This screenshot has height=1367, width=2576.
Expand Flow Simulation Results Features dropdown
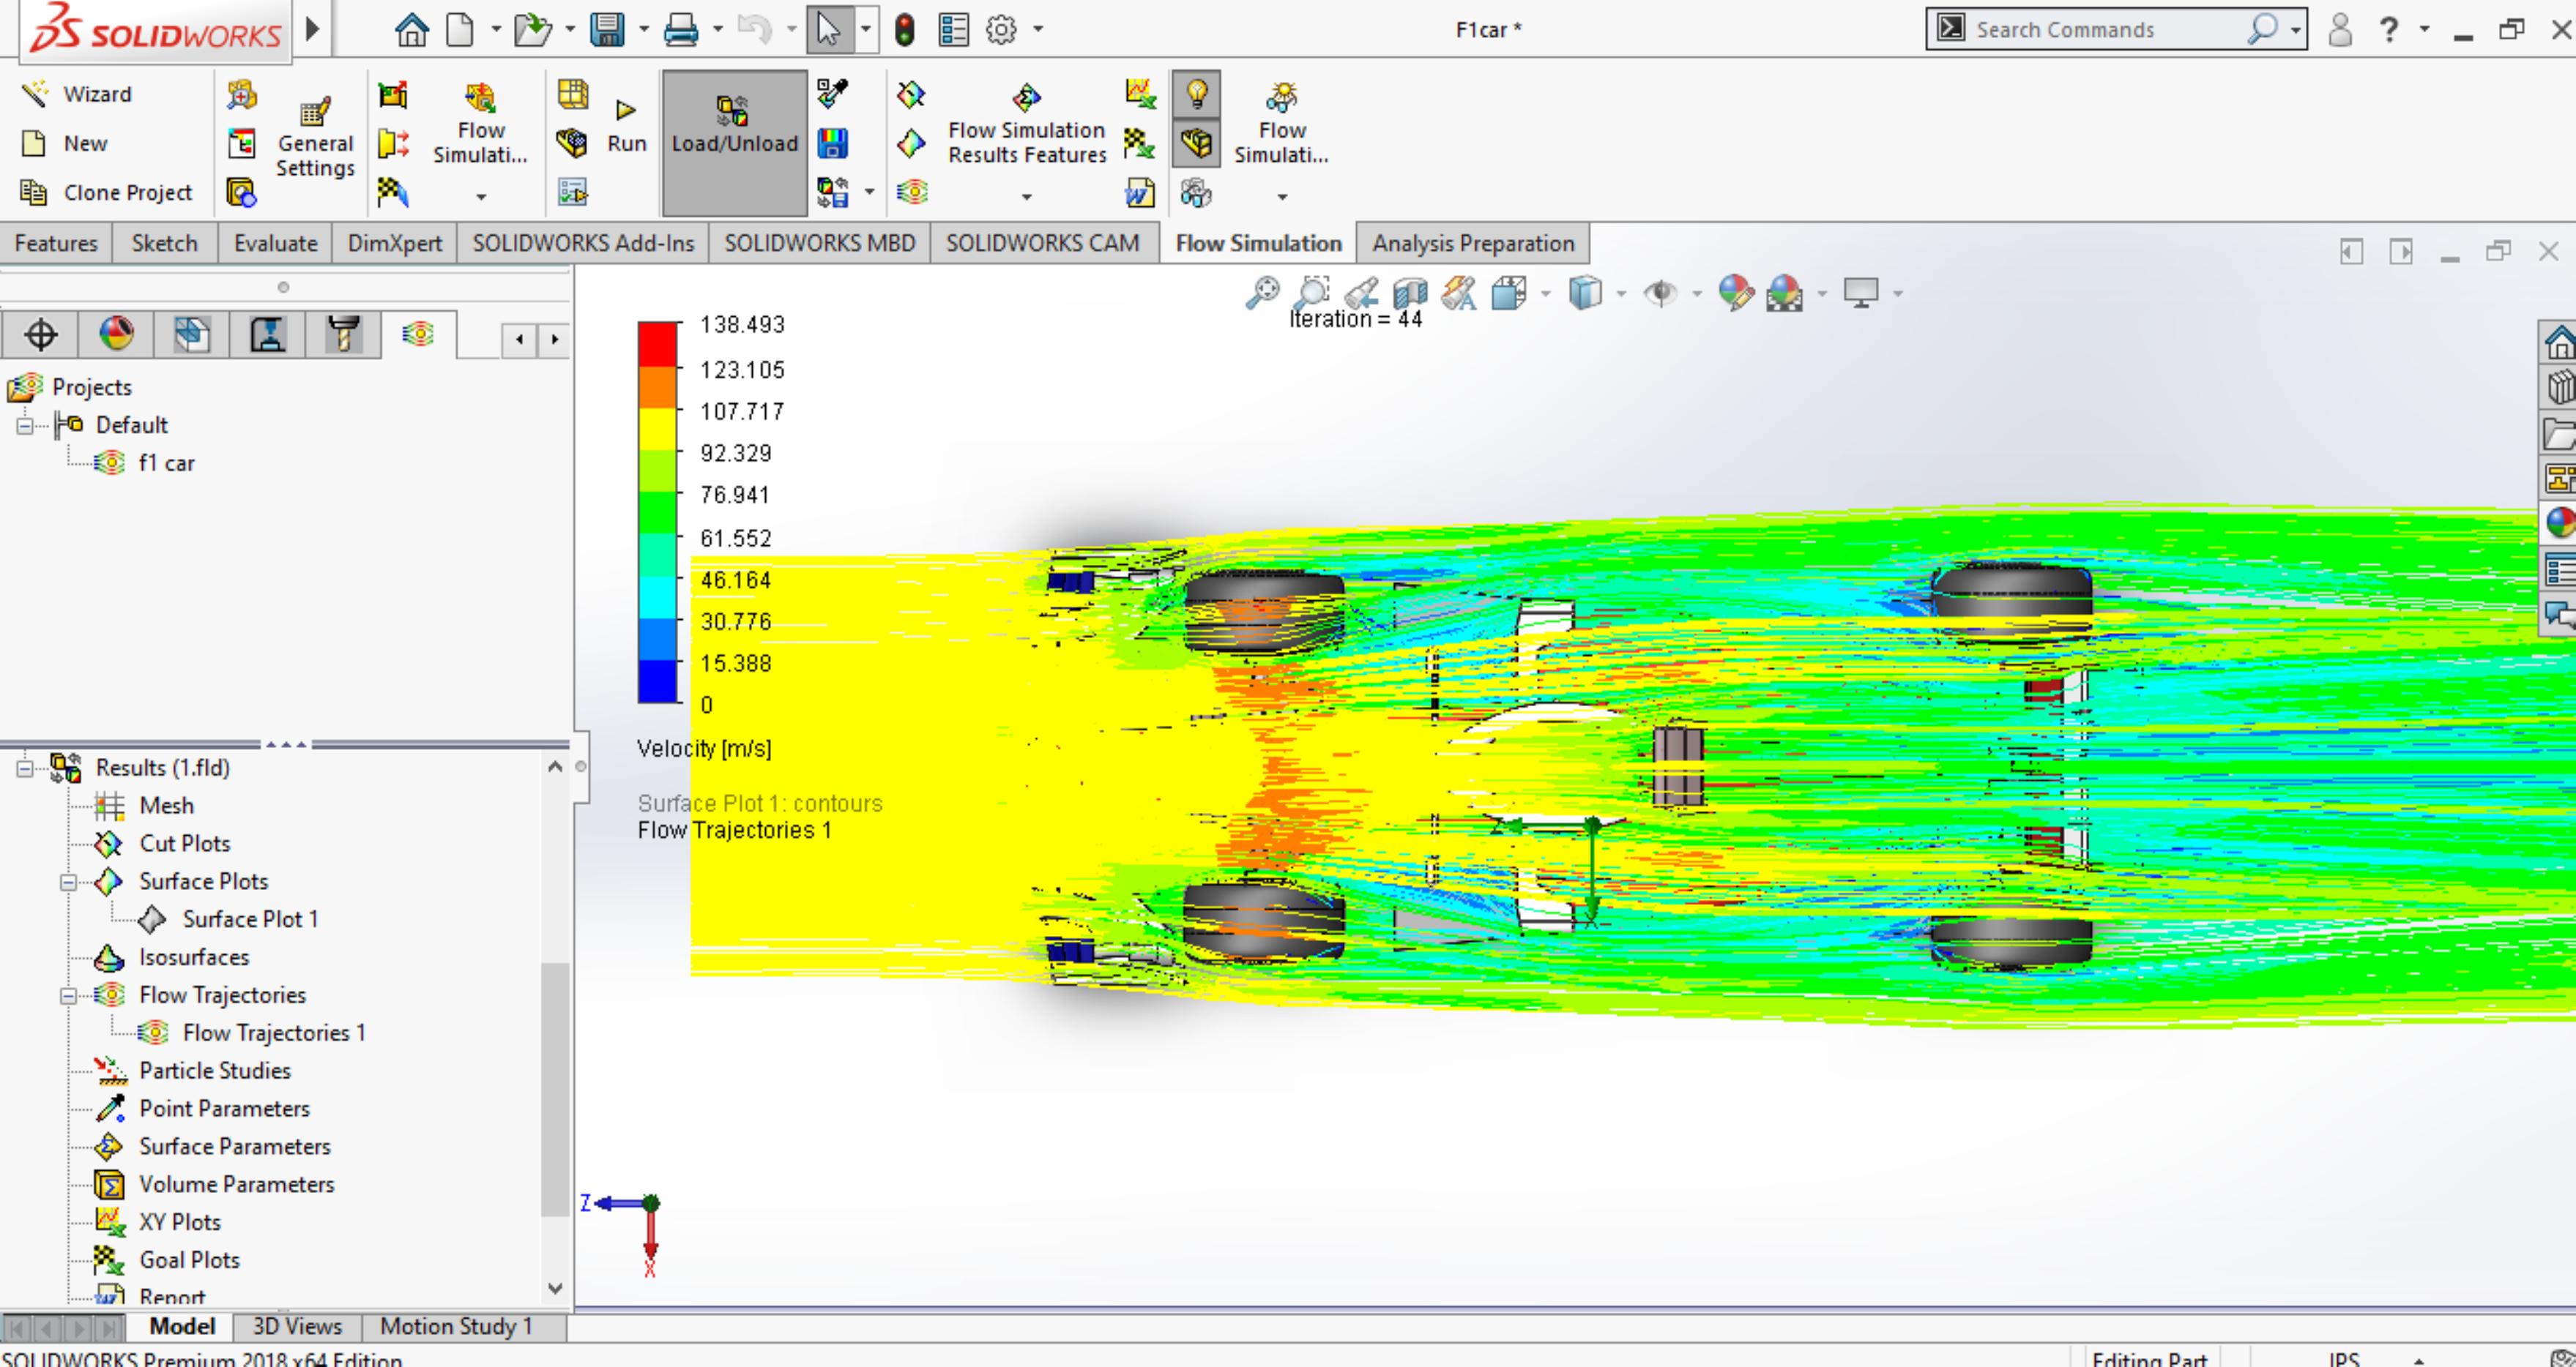click(x=1026, y=197)
